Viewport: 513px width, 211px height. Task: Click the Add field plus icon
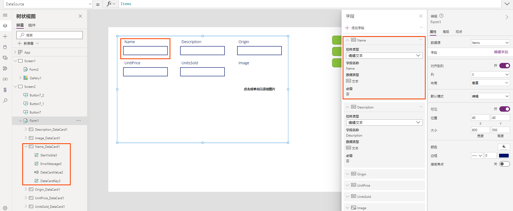click(x=347, y=28)
